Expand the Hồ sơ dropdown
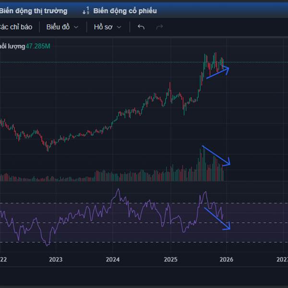The image size is (288, 288). tap(108, 27)
